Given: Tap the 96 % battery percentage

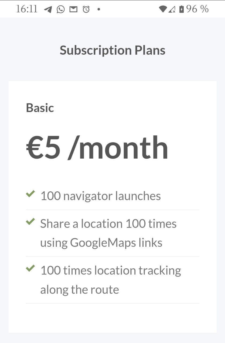Looking at the screenshot, I should click(x=197, y=9).
